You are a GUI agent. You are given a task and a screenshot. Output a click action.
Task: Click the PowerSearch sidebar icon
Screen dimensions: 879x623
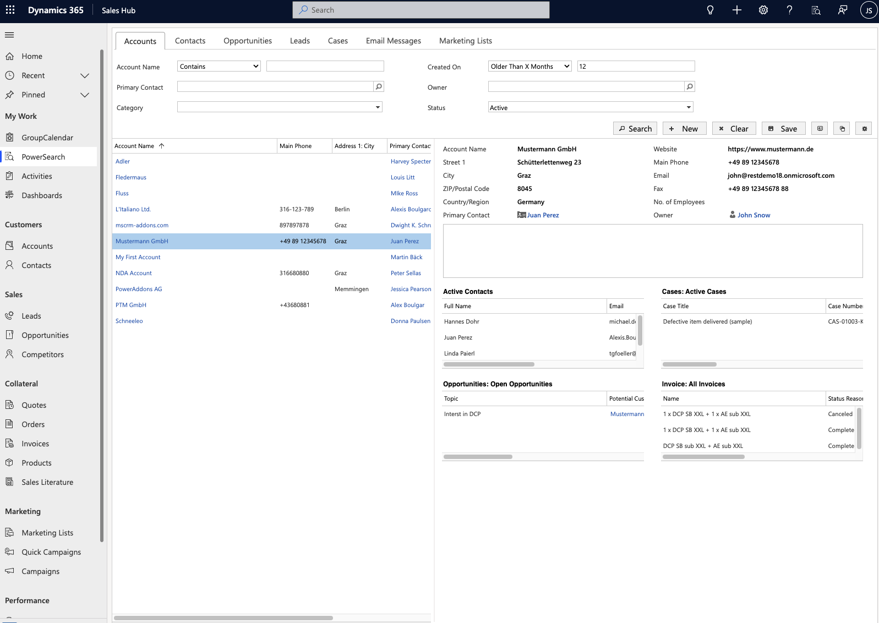point(9,157)
